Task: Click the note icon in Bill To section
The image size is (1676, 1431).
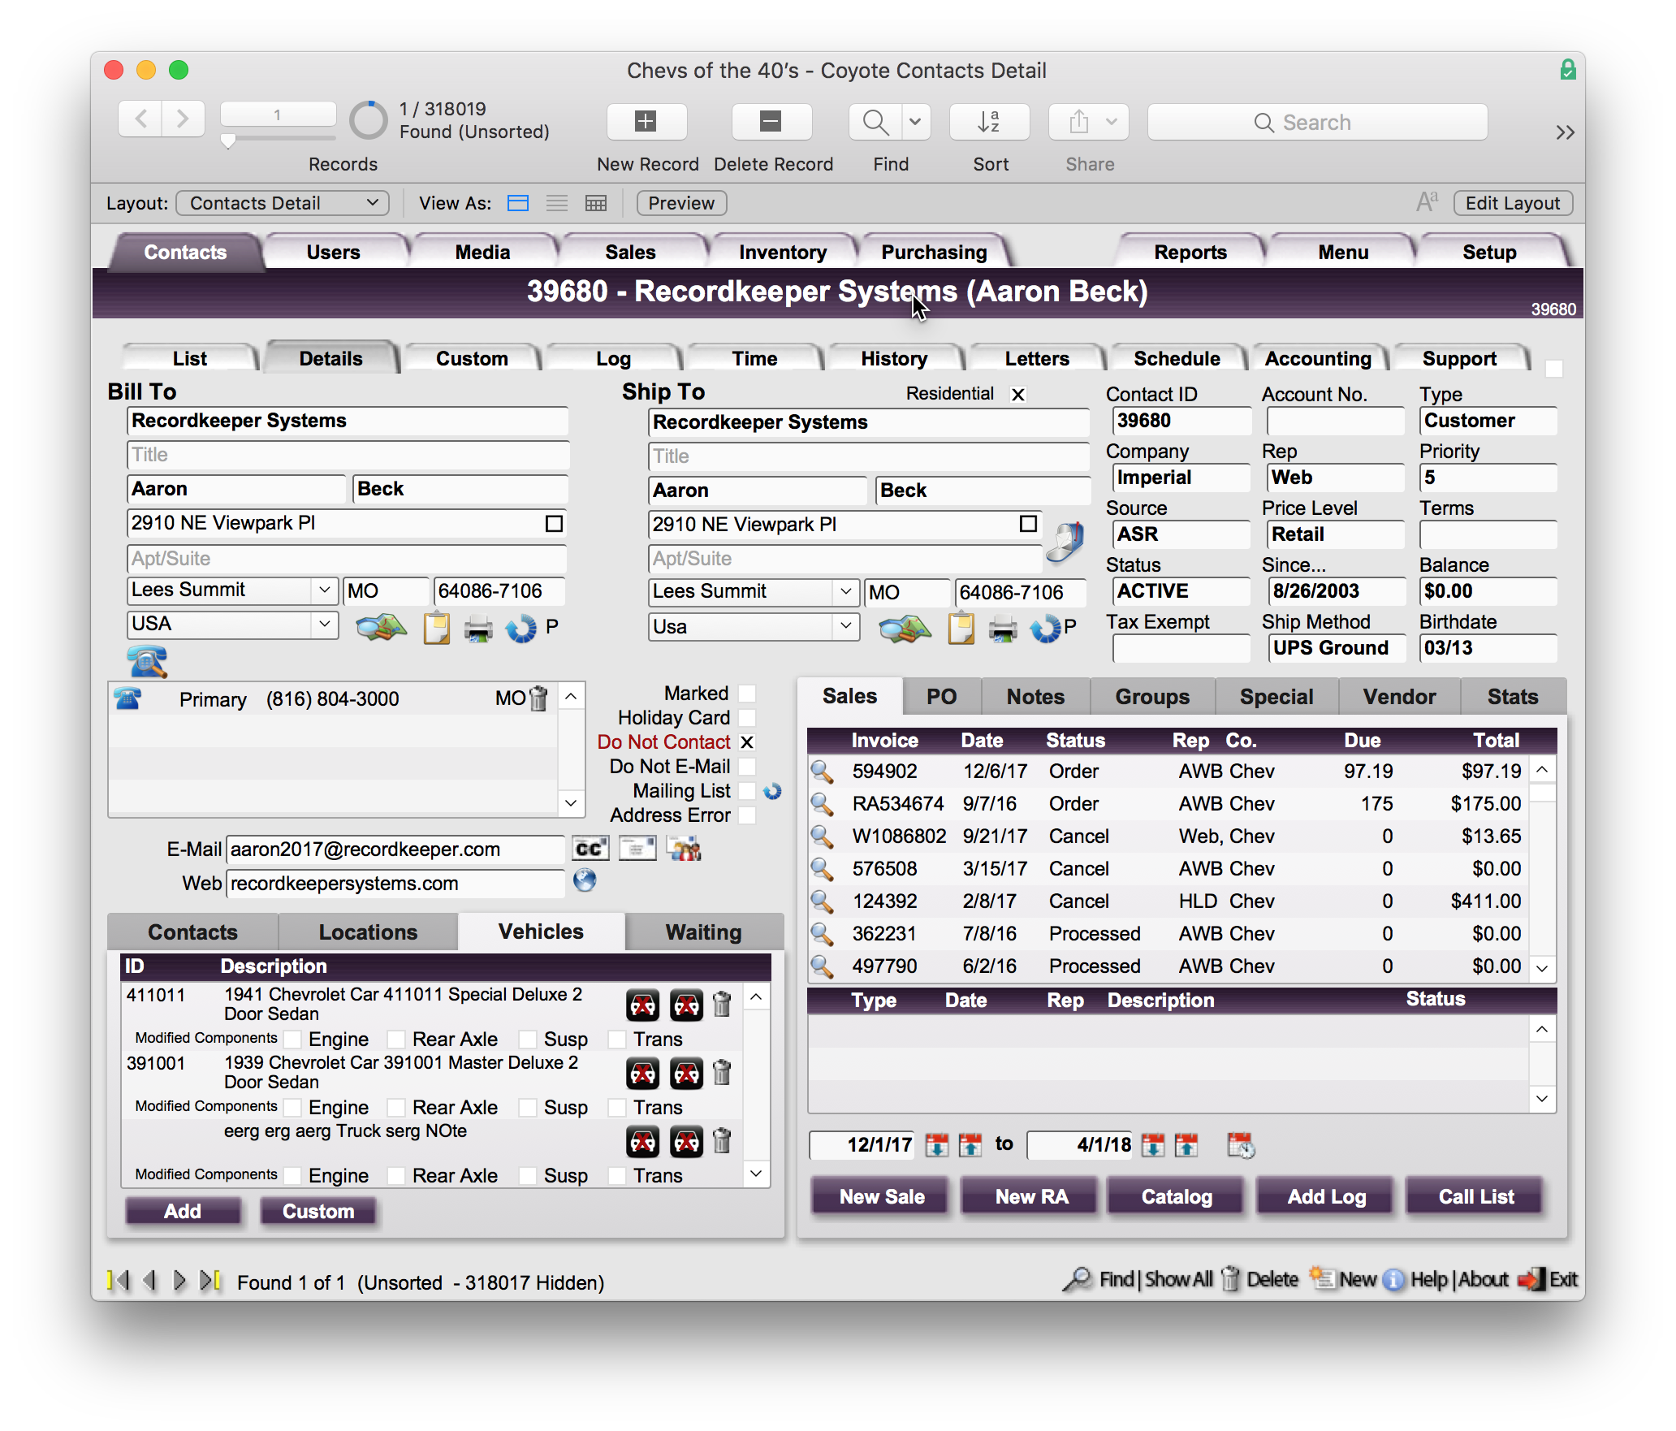Action: click(x=436, y=628)
